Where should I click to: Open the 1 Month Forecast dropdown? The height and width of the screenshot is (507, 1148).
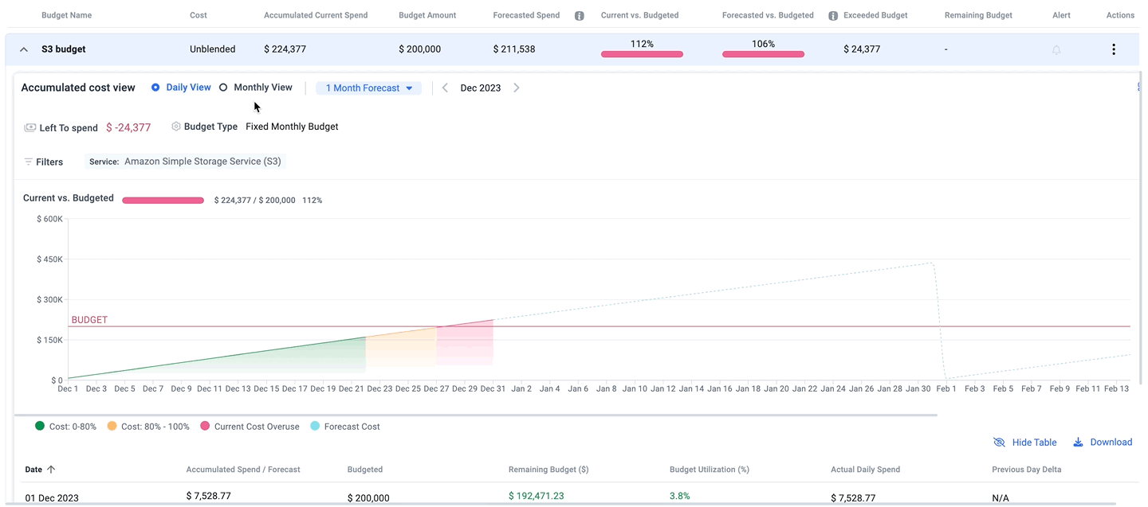368,88
